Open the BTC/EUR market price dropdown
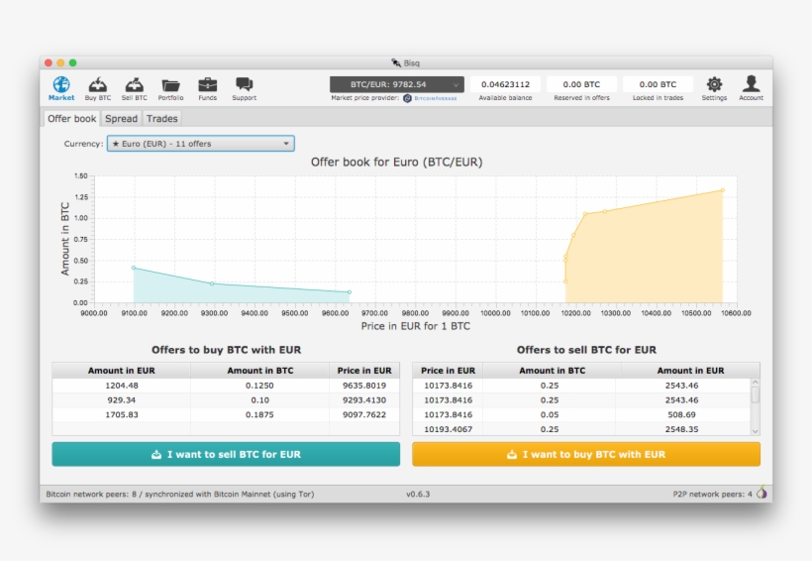 [x=397, y=84]
